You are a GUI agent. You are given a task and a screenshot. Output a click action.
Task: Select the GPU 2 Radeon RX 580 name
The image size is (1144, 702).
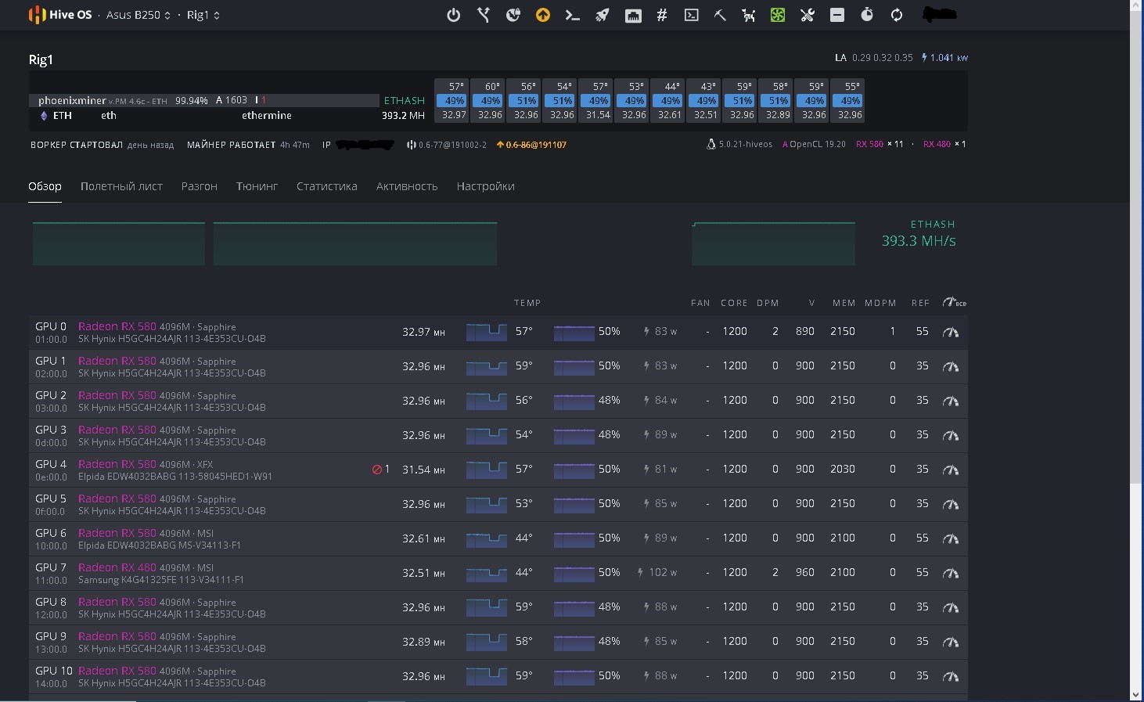[x=117, y=395]
